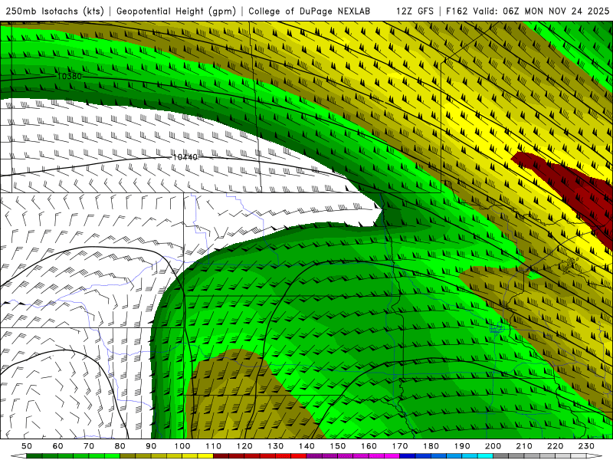Click the legend value 80

(x=120, y=446)
